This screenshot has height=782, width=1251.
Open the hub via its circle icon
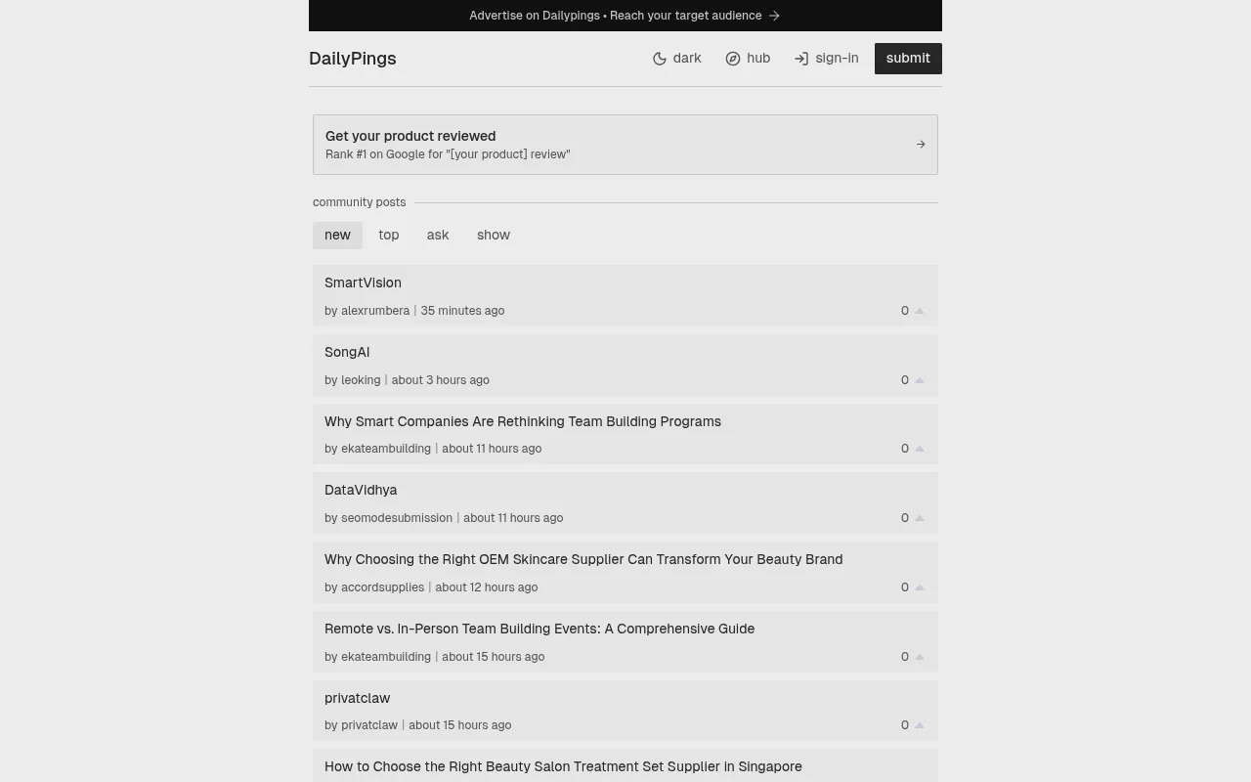tap(733, 59)
